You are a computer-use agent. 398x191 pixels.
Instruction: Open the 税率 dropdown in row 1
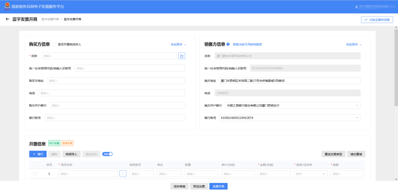click(311, 174)
